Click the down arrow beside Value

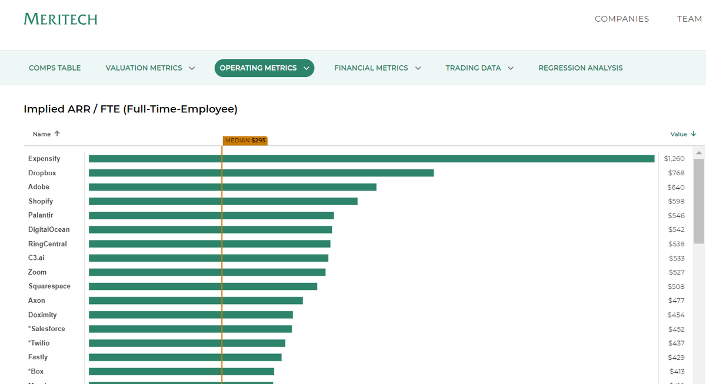(694, 134)
